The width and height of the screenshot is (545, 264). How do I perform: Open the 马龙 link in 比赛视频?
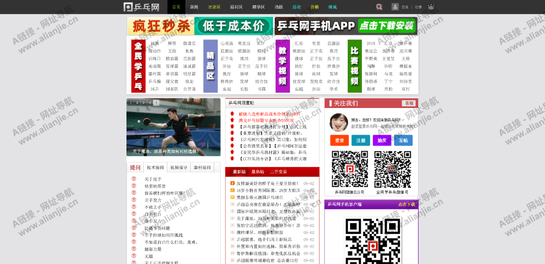pyautogui.click(x=388, y=74)
